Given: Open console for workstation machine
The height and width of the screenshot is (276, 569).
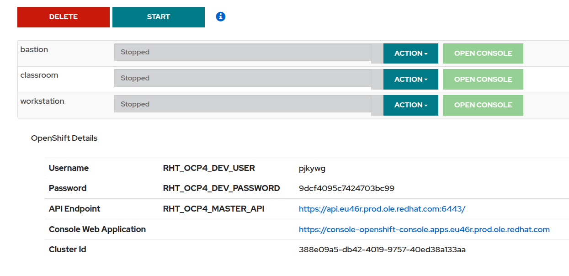Looking at the screenshot, I should (483, 105).
